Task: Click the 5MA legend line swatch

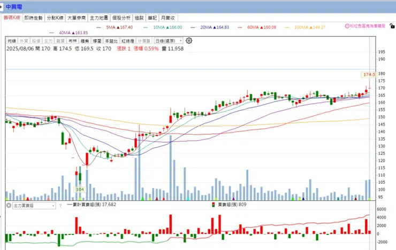Action: (99, 27)
